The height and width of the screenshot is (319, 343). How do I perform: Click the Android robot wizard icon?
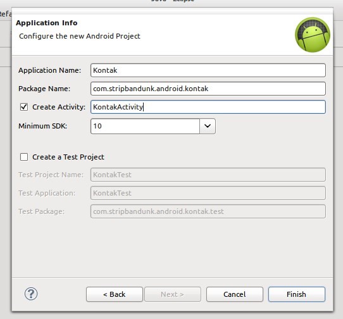pyautogui.click(x=313, y=35)
